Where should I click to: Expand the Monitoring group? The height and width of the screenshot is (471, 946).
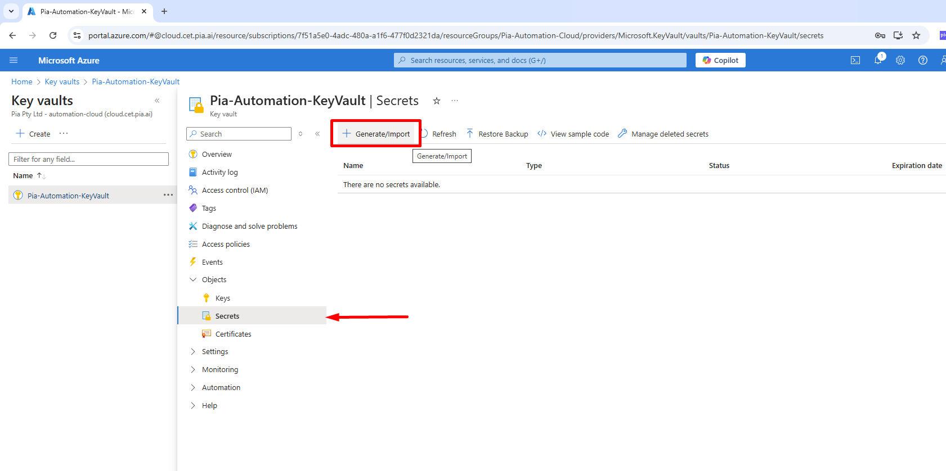tap(193, 369)
